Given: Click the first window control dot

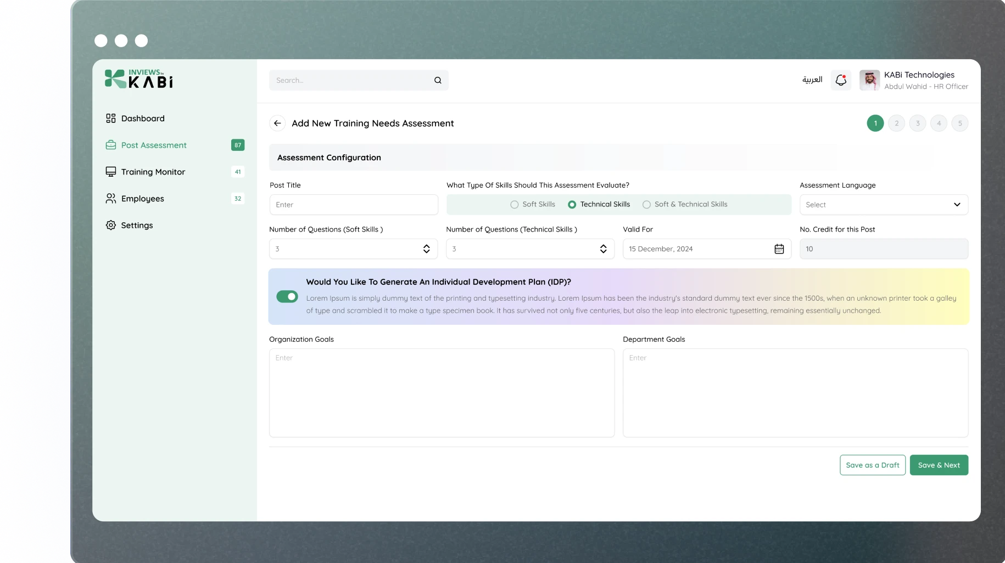Looking at the screenshot, I should click(101, 41).
